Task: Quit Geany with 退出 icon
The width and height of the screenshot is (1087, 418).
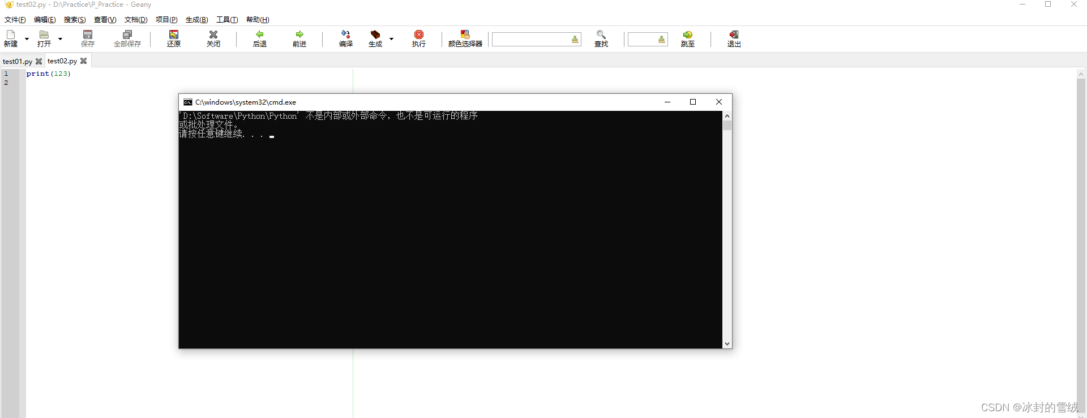Action: coord(734,38)
